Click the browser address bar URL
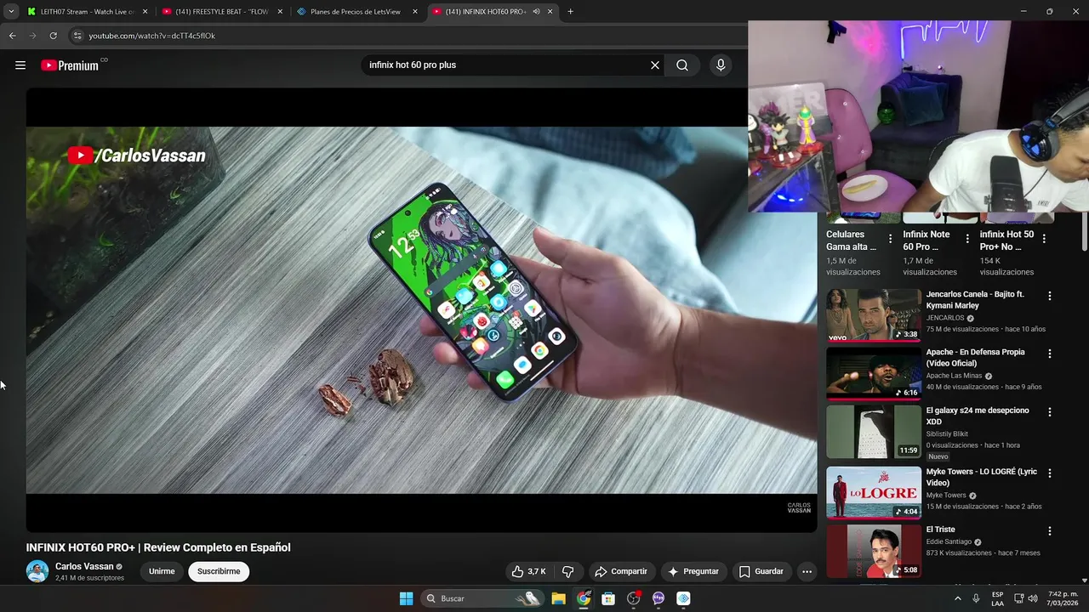 (x=152, y=36)
